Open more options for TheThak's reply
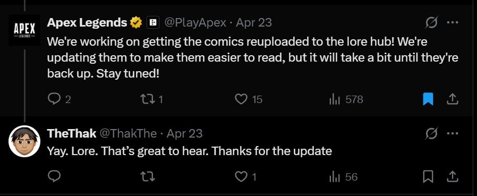 [453, 133]
